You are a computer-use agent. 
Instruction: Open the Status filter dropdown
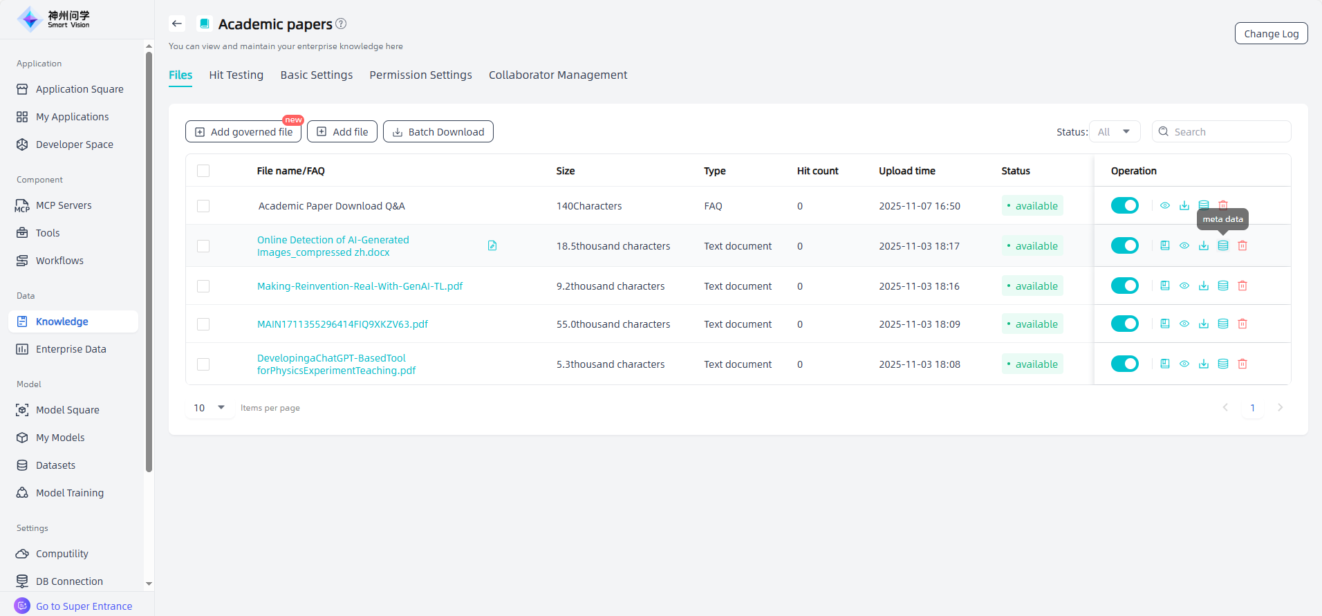(x=1114, y=132)
